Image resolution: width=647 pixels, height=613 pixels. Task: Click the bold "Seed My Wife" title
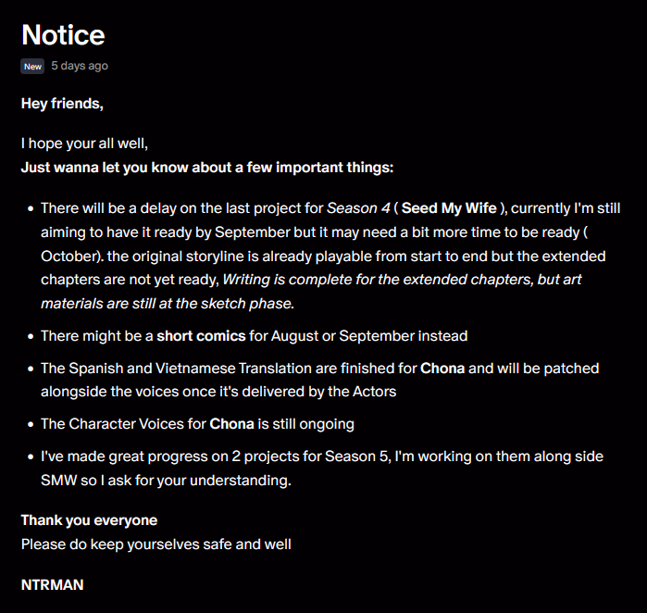(450, 208)
